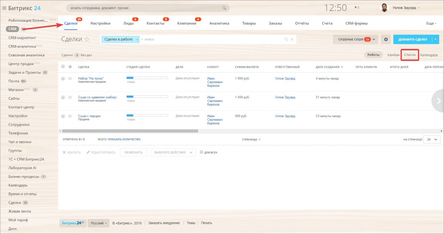Click the Добавить сделку button

click(x=413, y=39)
